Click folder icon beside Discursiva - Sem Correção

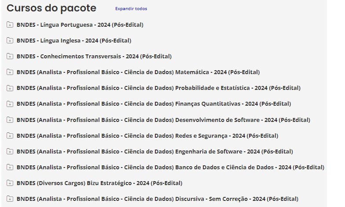[10, 199]
